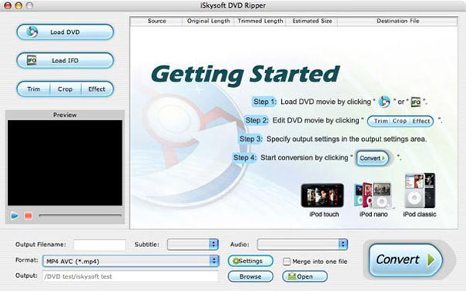Open the Format MP4 AVC dropdown

click(x=131, y=261)
